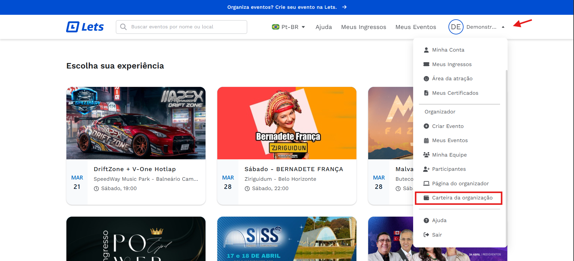The width and height of the screenshot is (574, 261).
Task: Click the sign-out icon beside Sair
Action: 426,235
